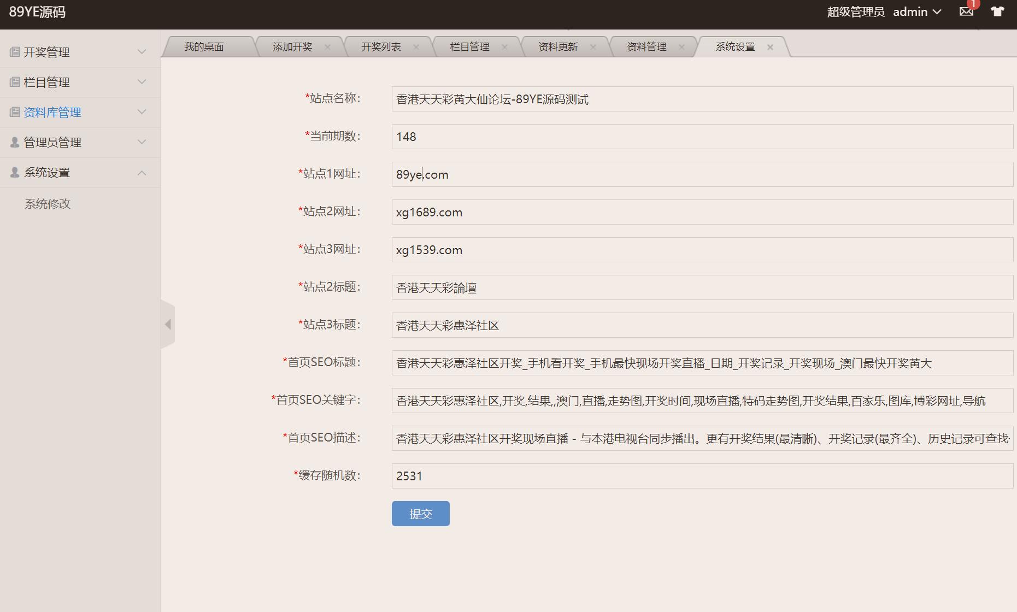Open 开奖管理 in the sidebar
The height and width of the screenshot is (612, 1017).
point(46,52)
